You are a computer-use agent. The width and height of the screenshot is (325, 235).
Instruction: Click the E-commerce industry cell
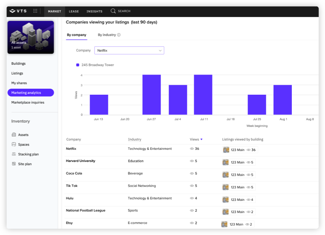click(137, 223)
